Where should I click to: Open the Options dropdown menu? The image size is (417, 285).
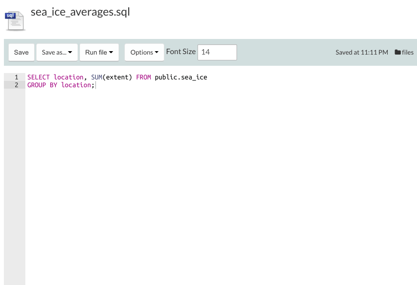[x=144, y=52]
